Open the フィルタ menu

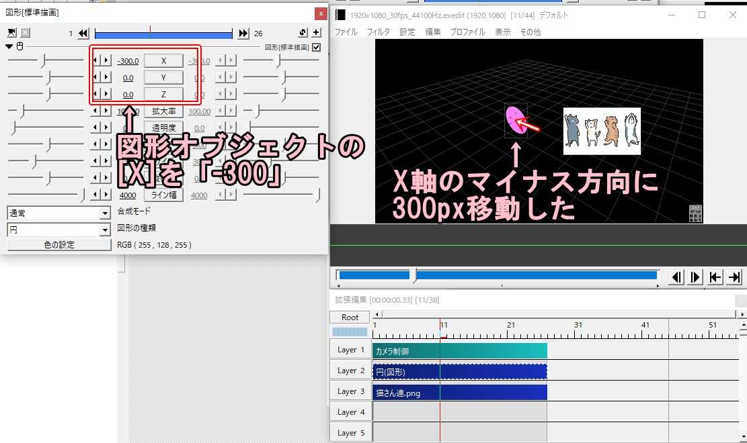379,32
